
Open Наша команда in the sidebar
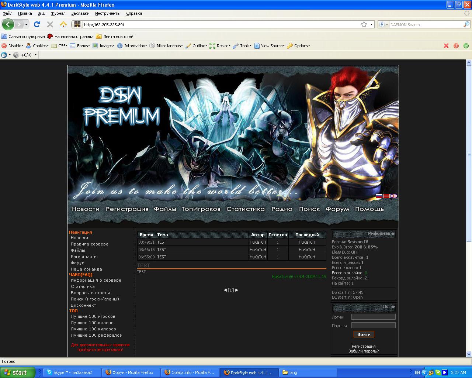coord(86,269)
